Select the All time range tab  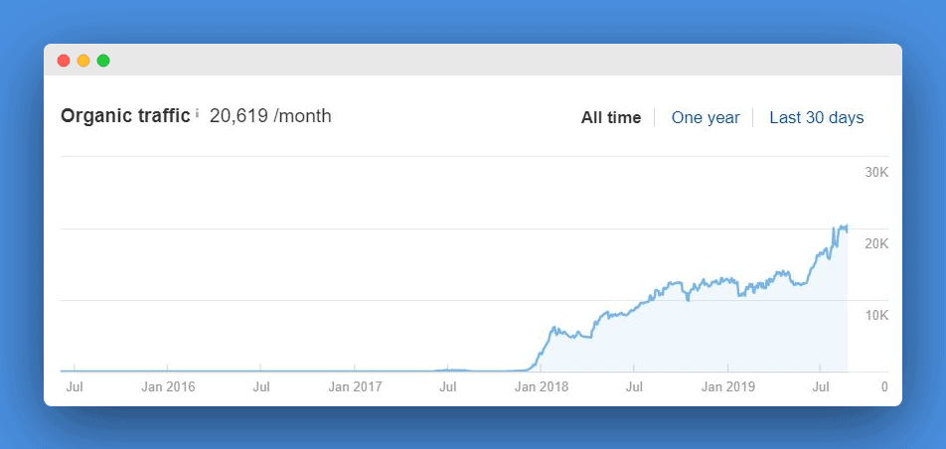610,117
